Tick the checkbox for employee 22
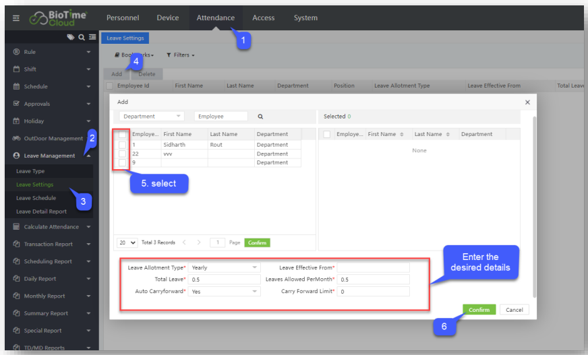This screenshot has height=355, width=588. click(122, 154)
